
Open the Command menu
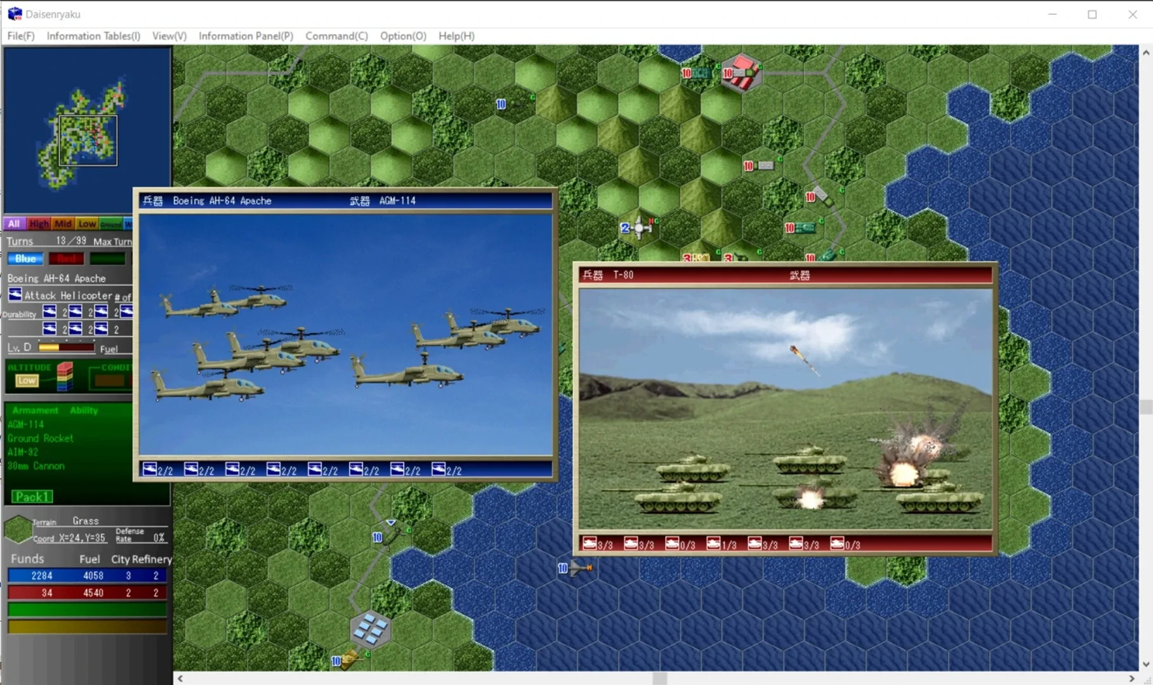pos(336,36)
